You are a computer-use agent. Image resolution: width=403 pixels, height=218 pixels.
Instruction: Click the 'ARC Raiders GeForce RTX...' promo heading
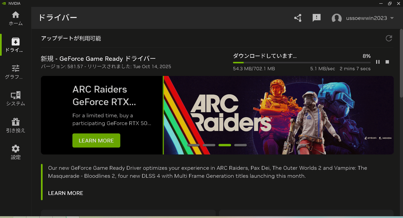[x=104, y=95]
